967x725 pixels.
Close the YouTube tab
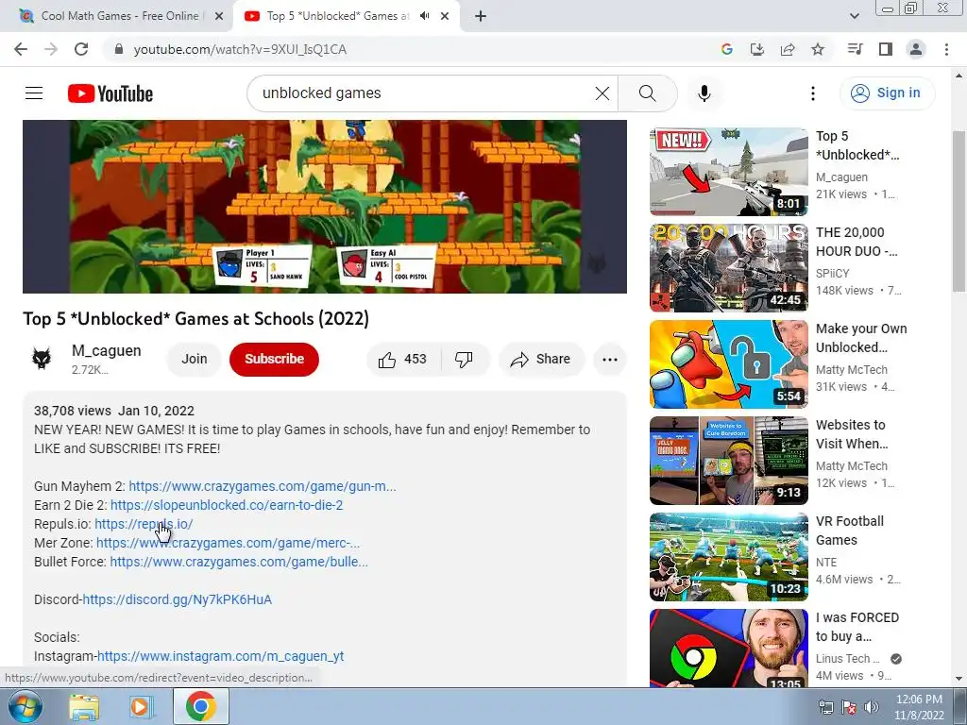[445, 16]
